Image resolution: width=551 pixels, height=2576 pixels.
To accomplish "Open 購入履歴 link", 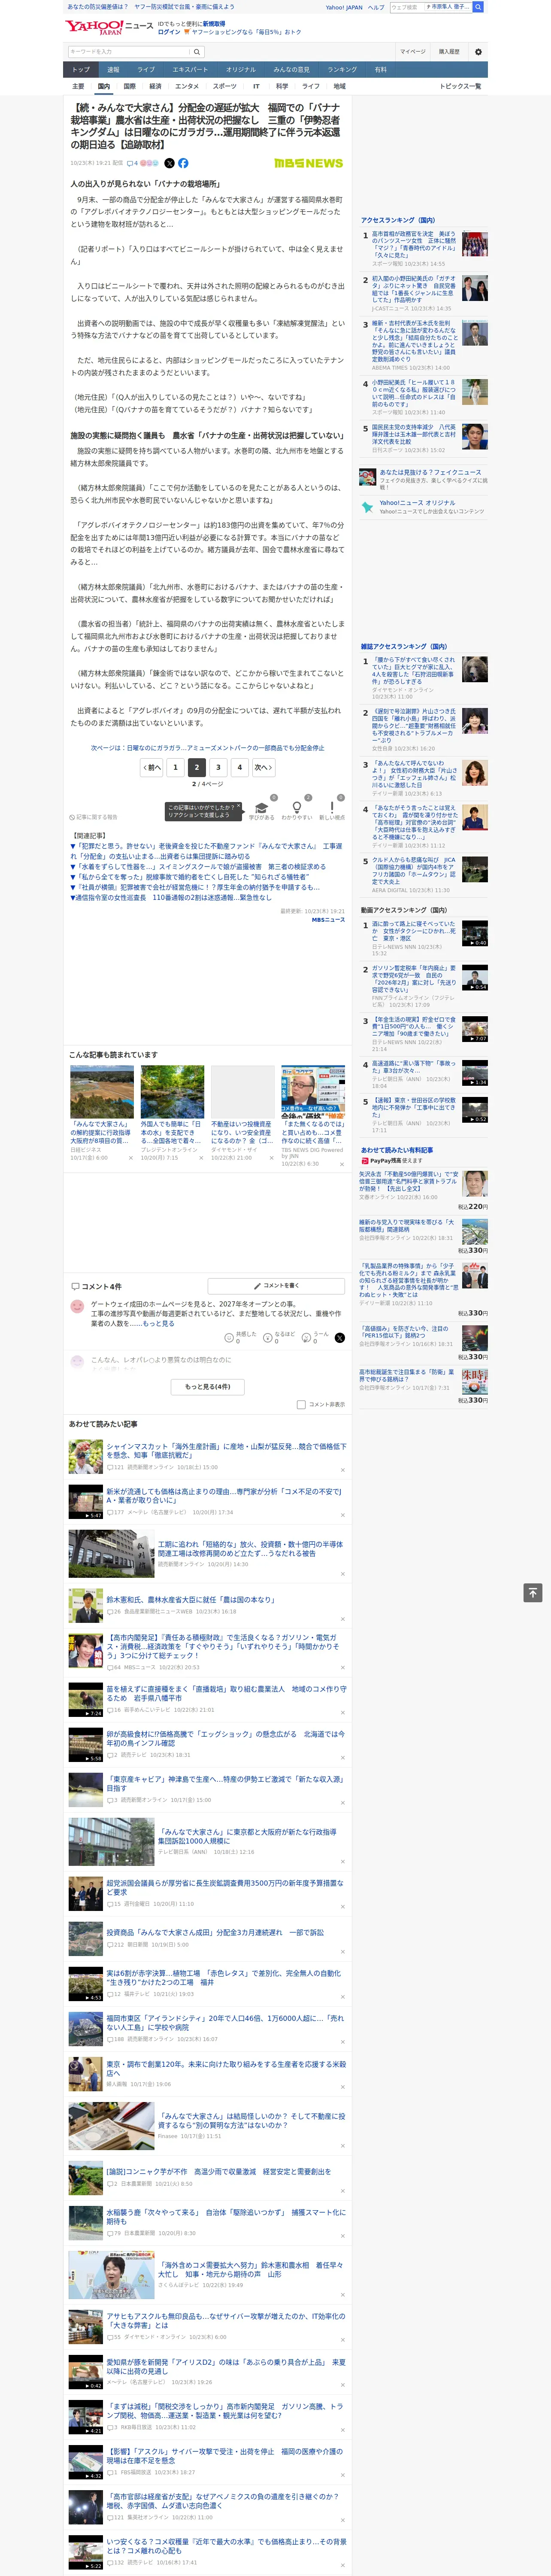I will 449,52.
